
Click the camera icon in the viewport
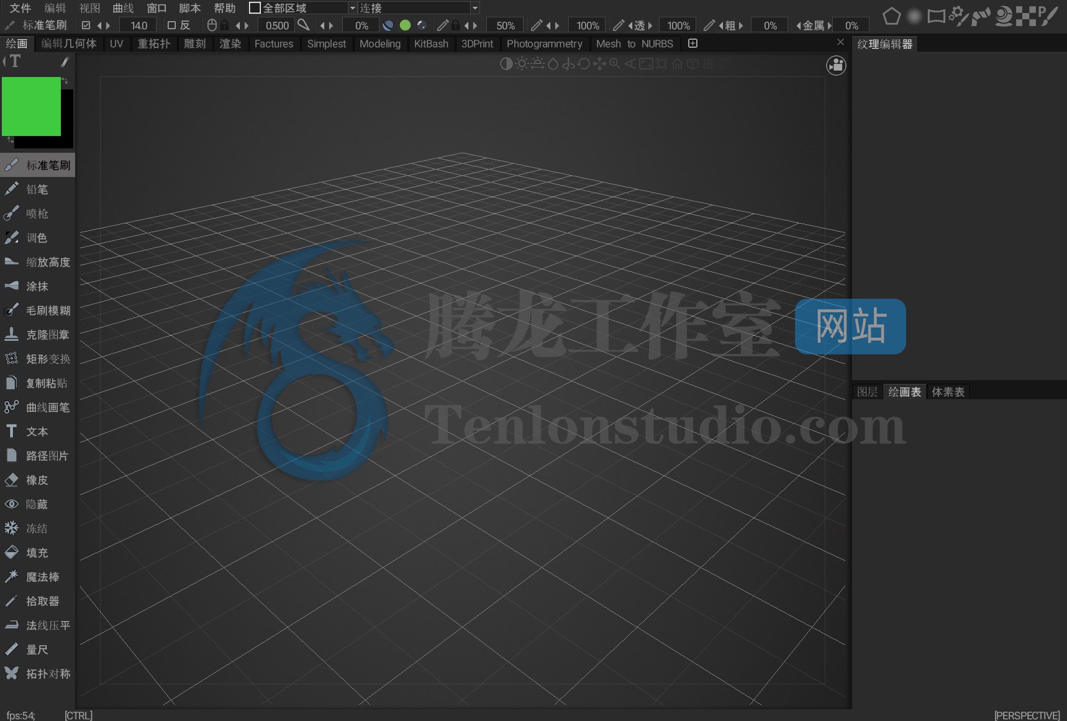click(836, 65)
